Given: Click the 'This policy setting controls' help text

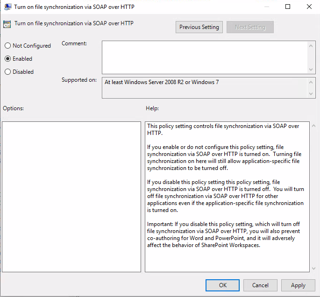Looking at the screenshot, I should [x=223, y=129].
